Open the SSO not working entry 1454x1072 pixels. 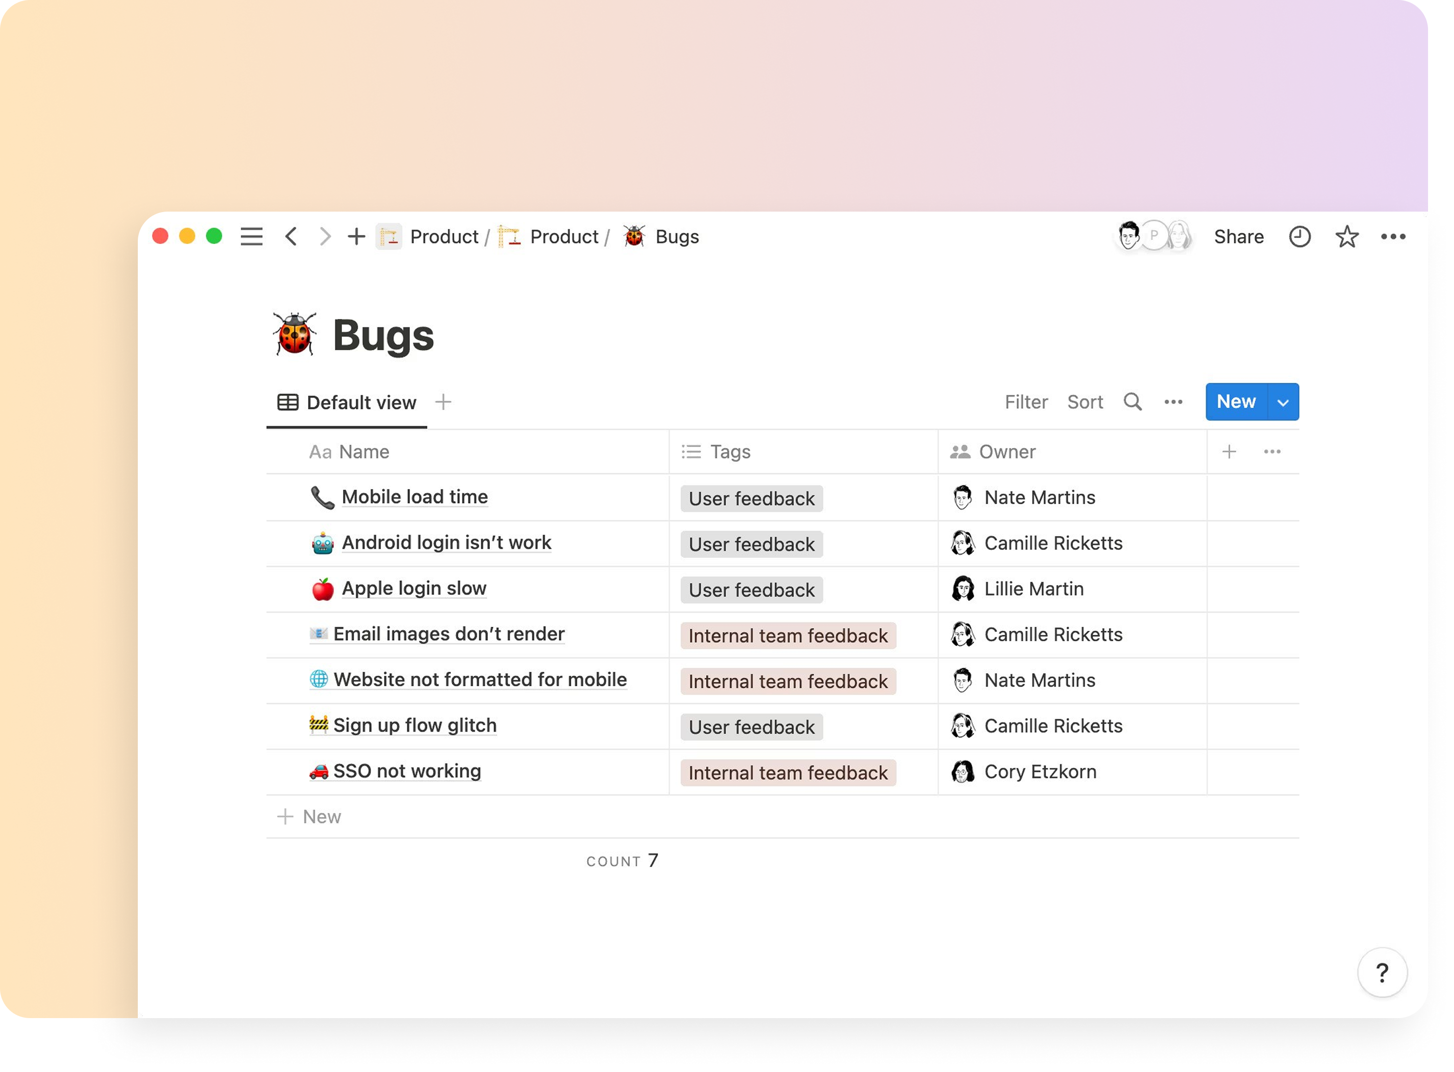click(x=407, y=771)
